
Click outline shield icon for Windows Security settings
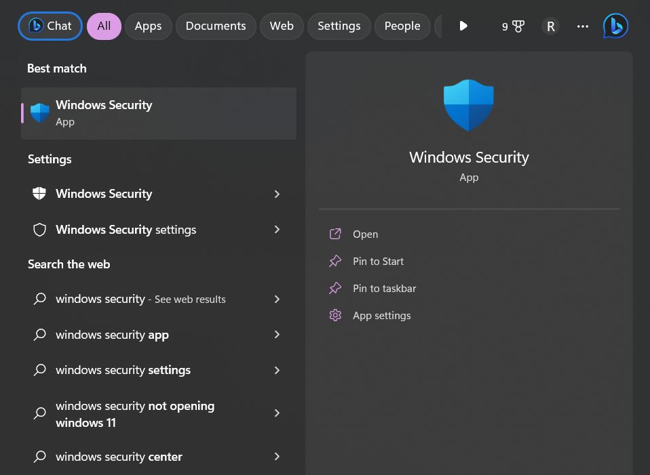coord(39,230)
